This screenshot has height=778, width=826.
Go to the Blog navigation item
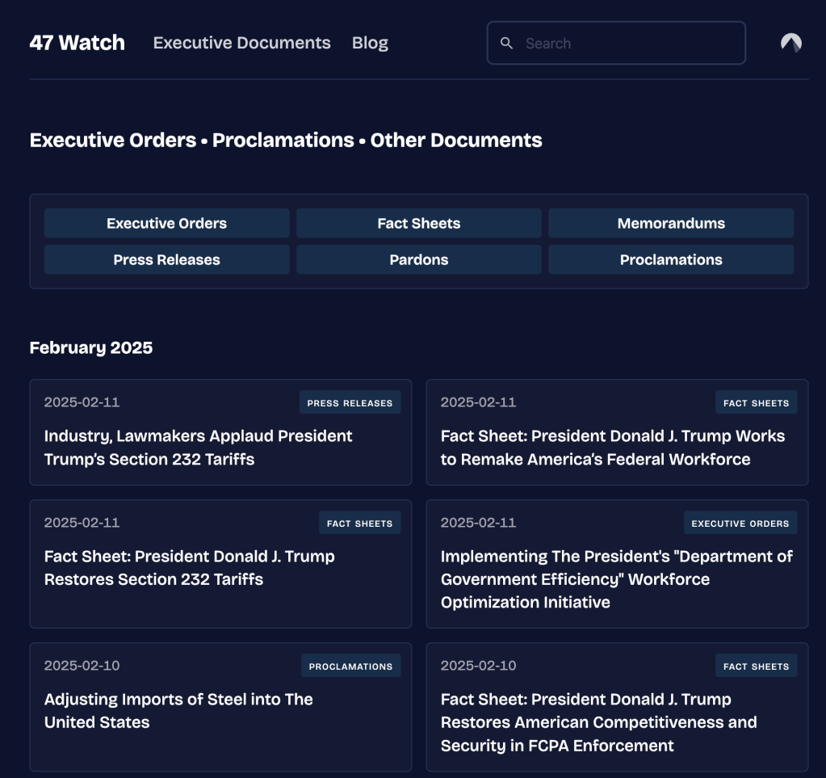click(370, 43)
